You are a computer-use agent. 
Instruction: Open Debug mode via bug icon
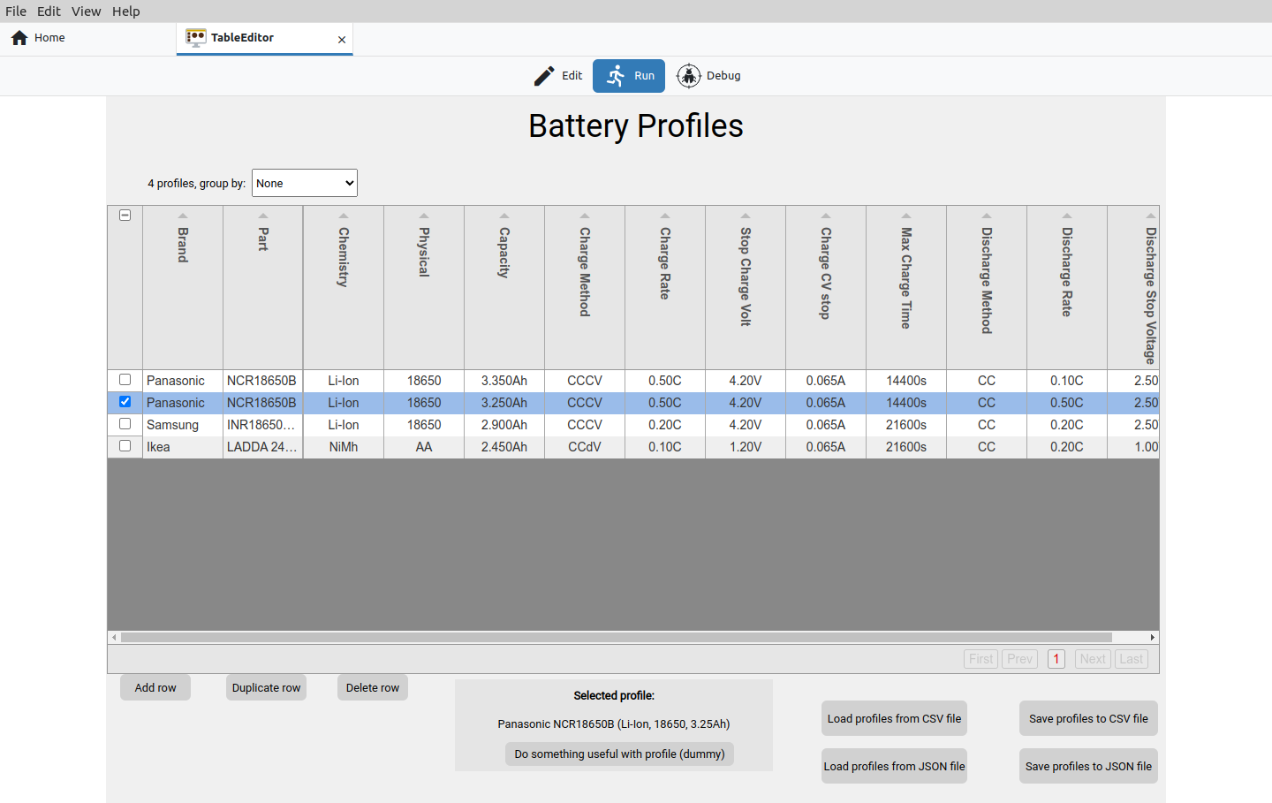point(689,76)
